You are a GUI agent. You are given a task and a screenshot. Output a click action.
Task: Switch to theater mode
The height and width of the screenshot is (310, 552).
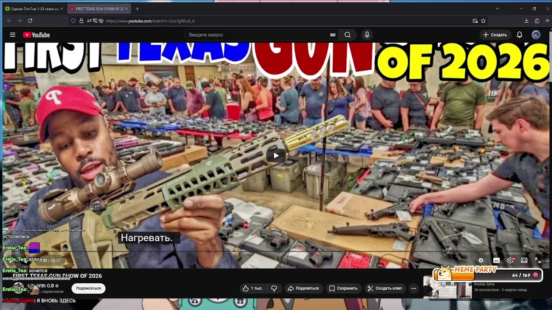pos(524,260)
